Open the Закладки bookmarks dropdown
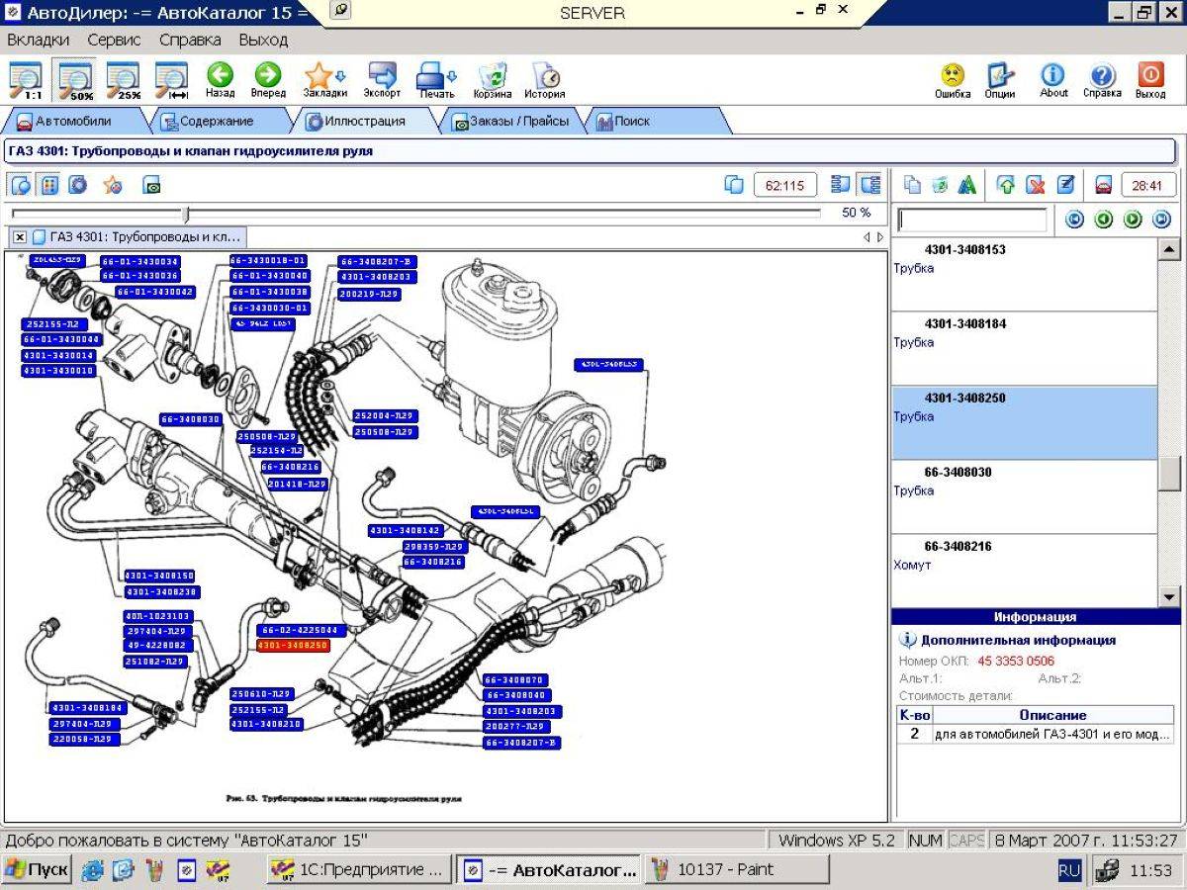 tap(325, 77)
